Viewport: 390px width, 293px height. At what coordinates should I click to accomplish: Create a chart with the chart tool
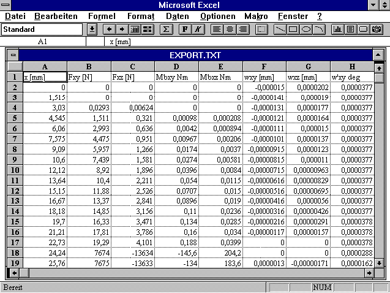tap(337, 29)
